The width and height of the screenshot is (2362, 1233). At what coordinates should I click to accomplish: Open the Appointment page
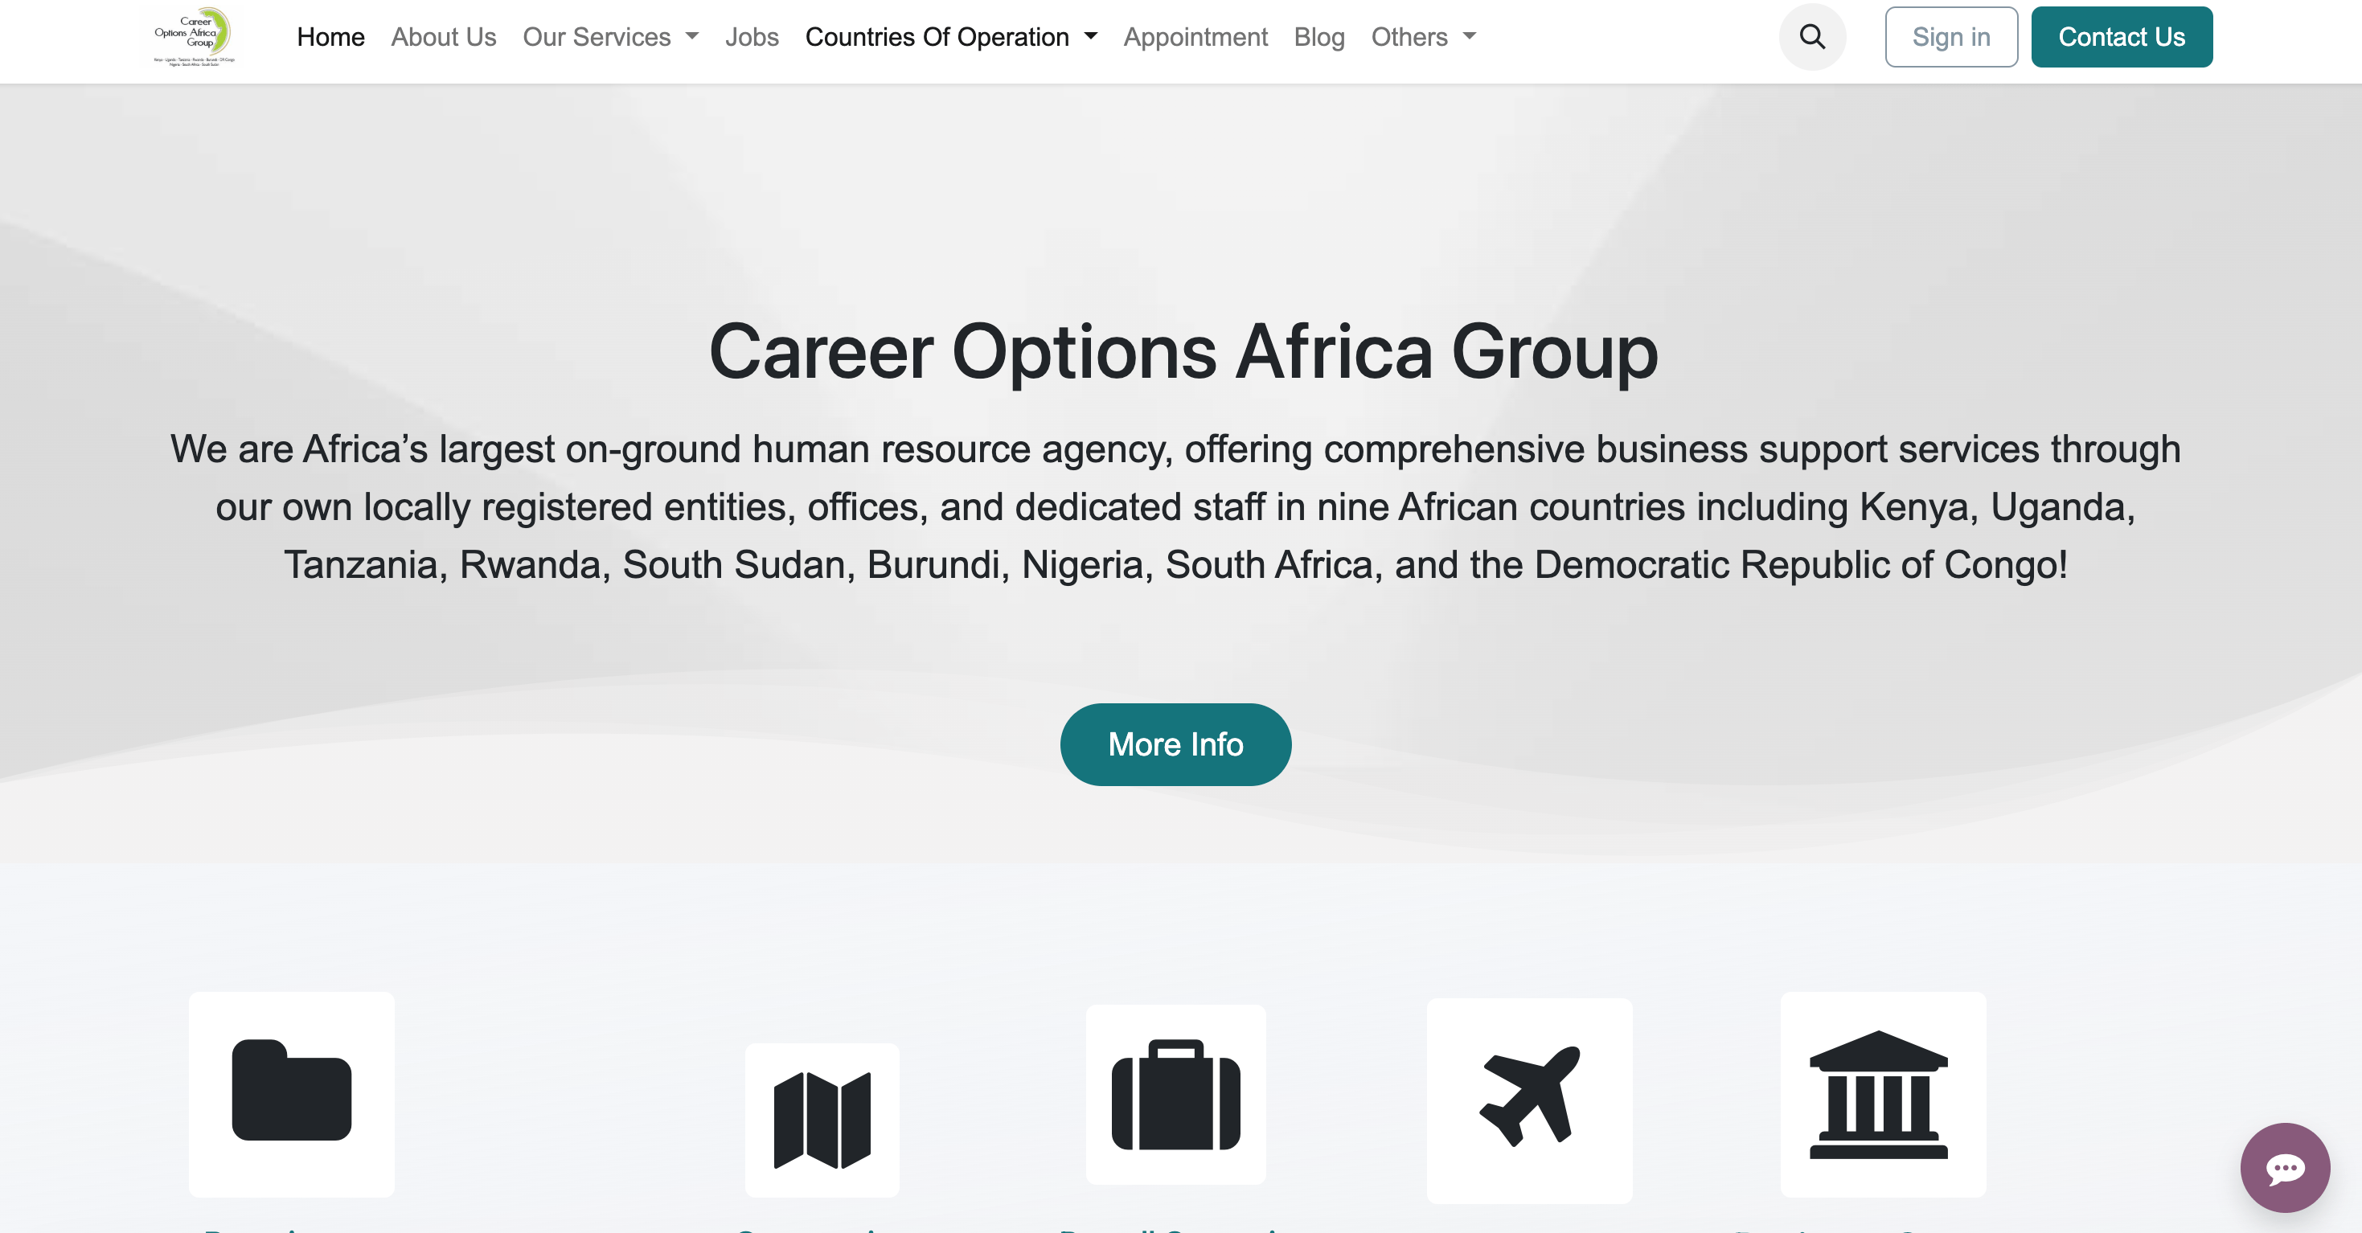click(x=1195, y=37)
